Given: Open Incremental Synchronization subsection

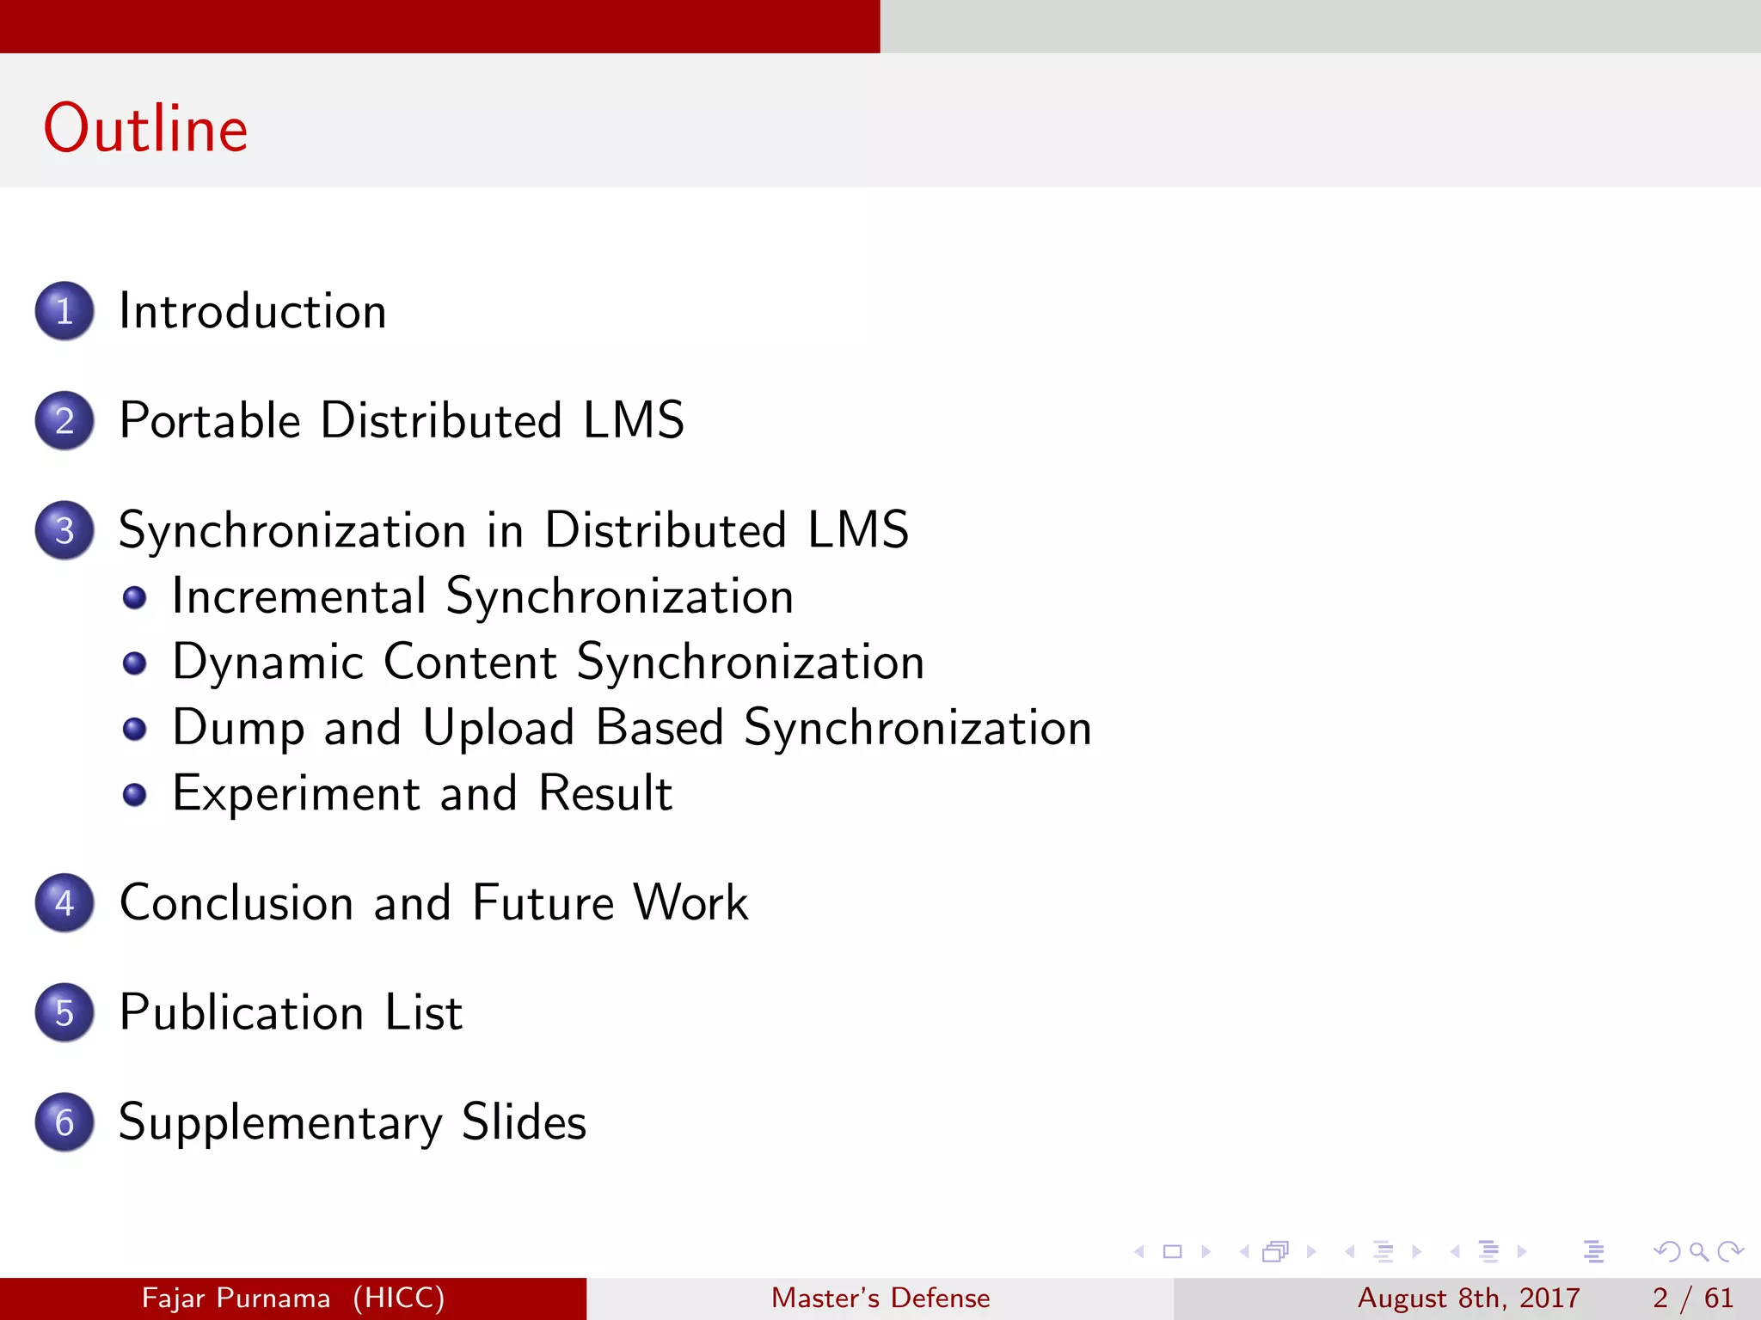Looking at the screenshot, I should [x=482, y=596].
